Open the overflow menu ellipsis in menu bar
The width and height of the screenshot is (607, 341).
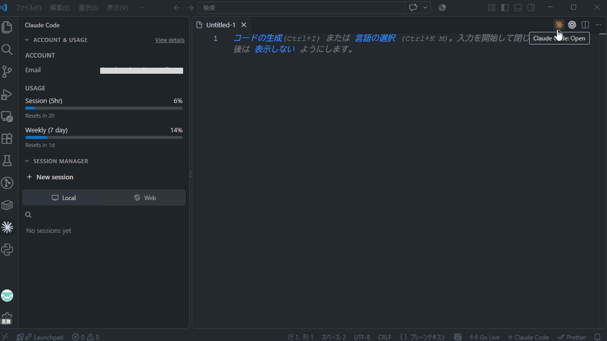point(142,8)
